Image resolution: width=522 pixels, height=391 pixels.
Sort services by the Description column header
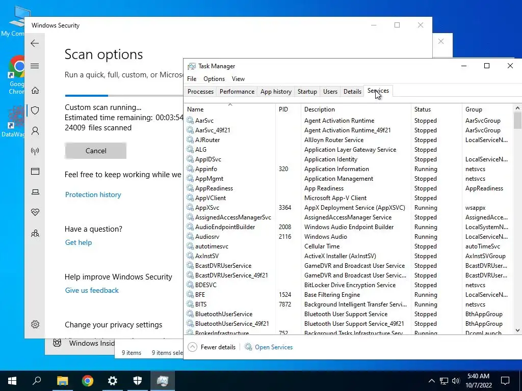pos(356,109)
